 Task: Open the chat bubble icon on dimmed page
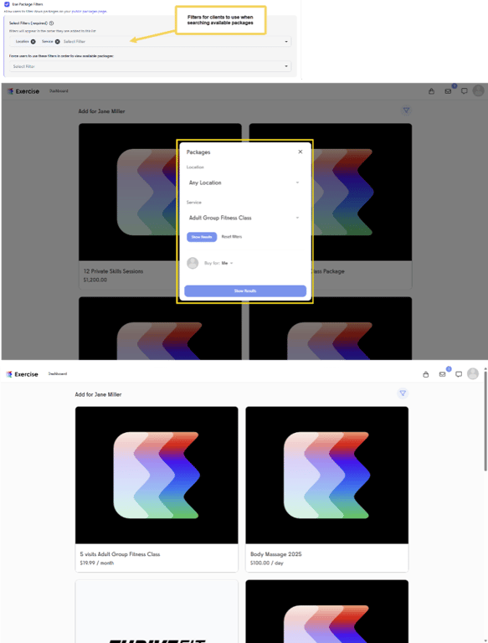pyautogui.click(x=465, y=91)
